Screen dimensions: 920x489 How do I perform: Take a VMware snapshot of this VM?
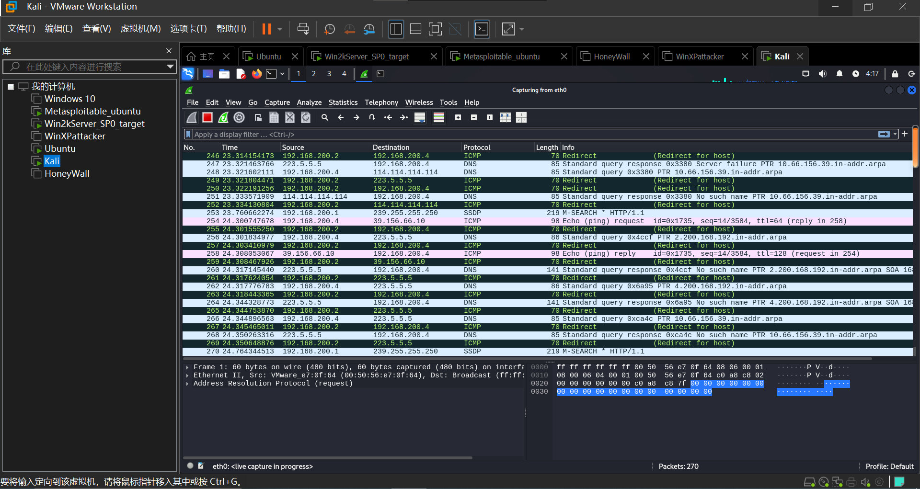(x=330, y=29)
